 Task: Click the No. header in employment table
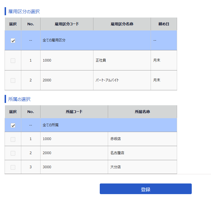tap(31, 24)
